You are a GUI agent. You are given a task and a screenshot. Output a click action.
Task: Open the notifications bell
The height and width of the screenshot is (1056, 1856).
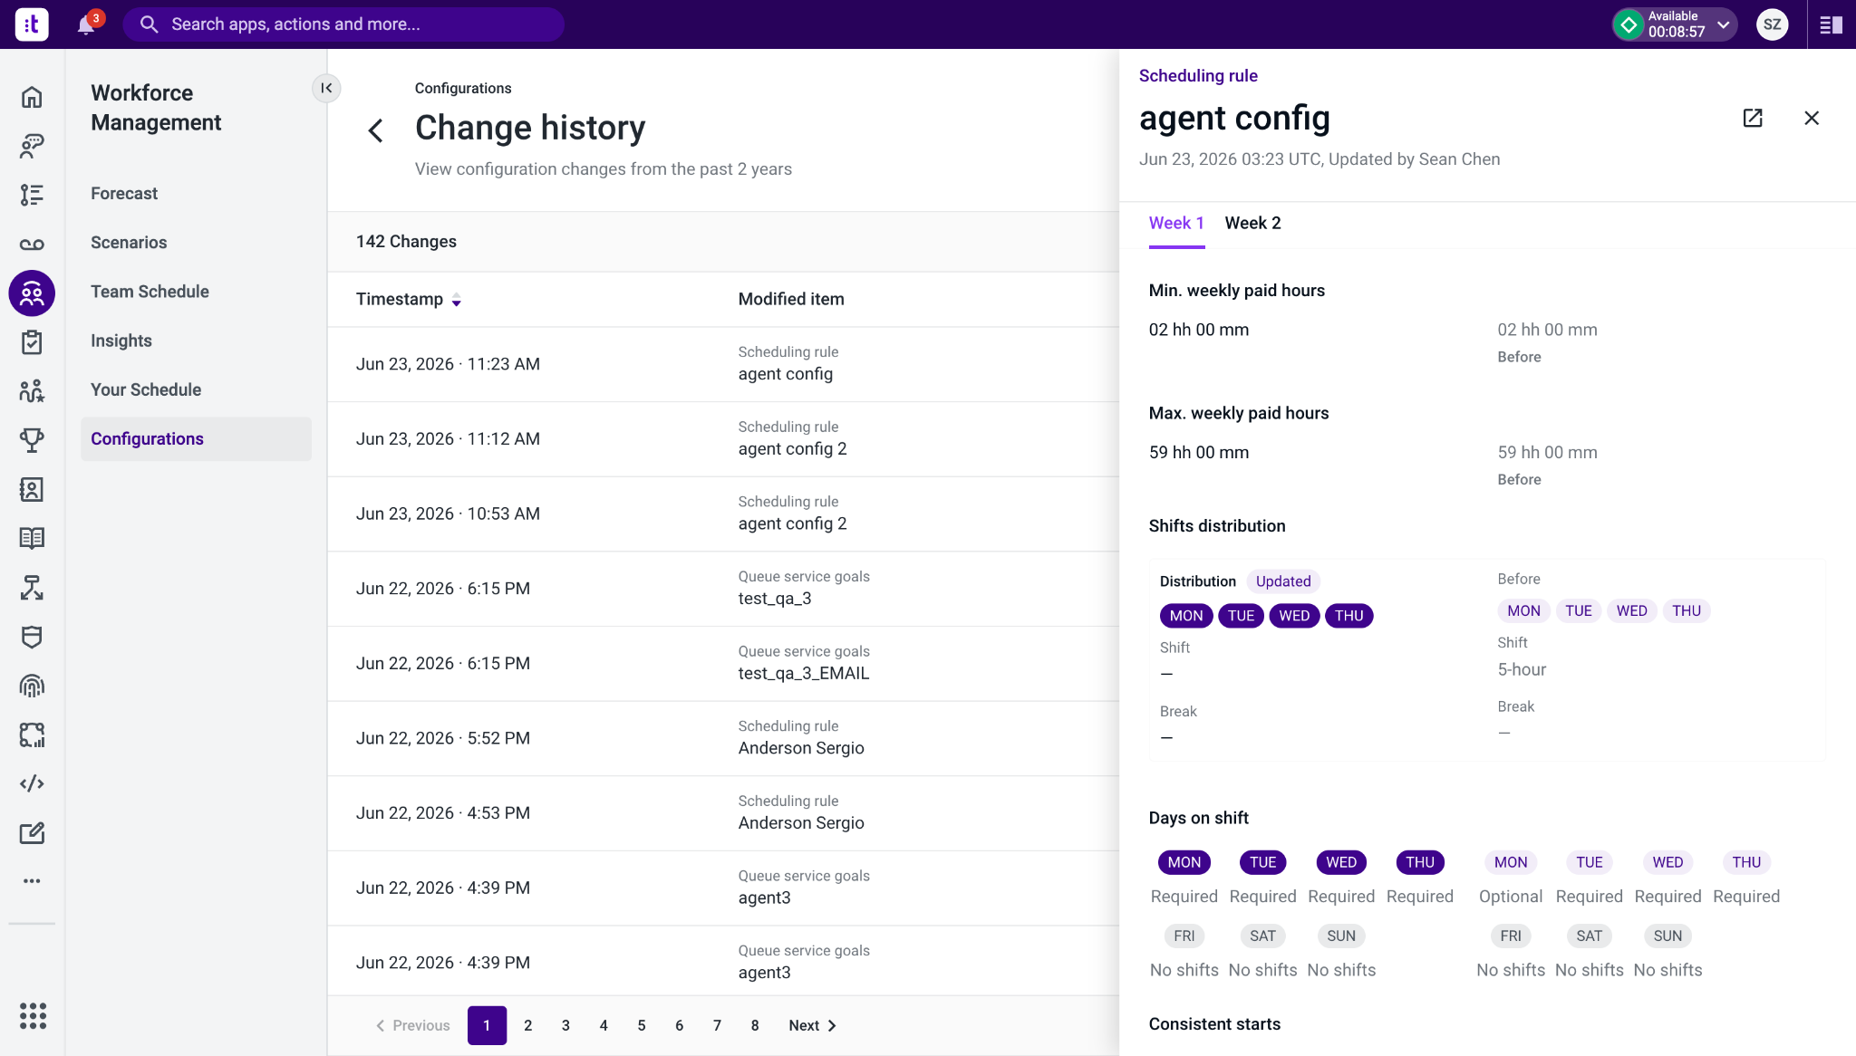coord(86,24)
